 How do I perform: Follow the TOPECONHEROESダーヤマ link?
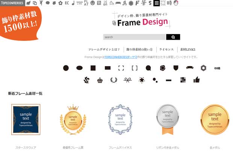(121, 57)
